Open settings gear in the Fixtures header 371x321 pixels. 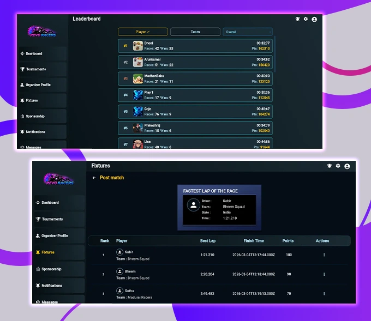click(338, 166)
